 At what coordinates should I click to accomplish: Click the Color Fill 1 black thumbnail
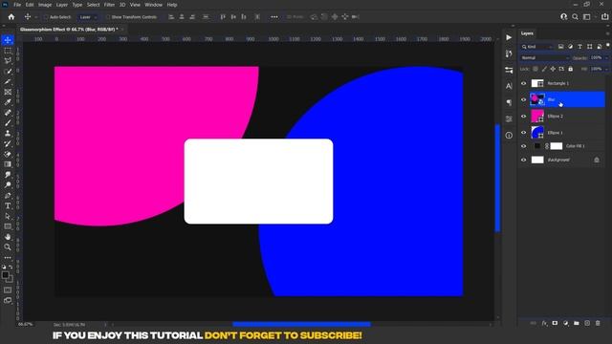click(537, 146)
